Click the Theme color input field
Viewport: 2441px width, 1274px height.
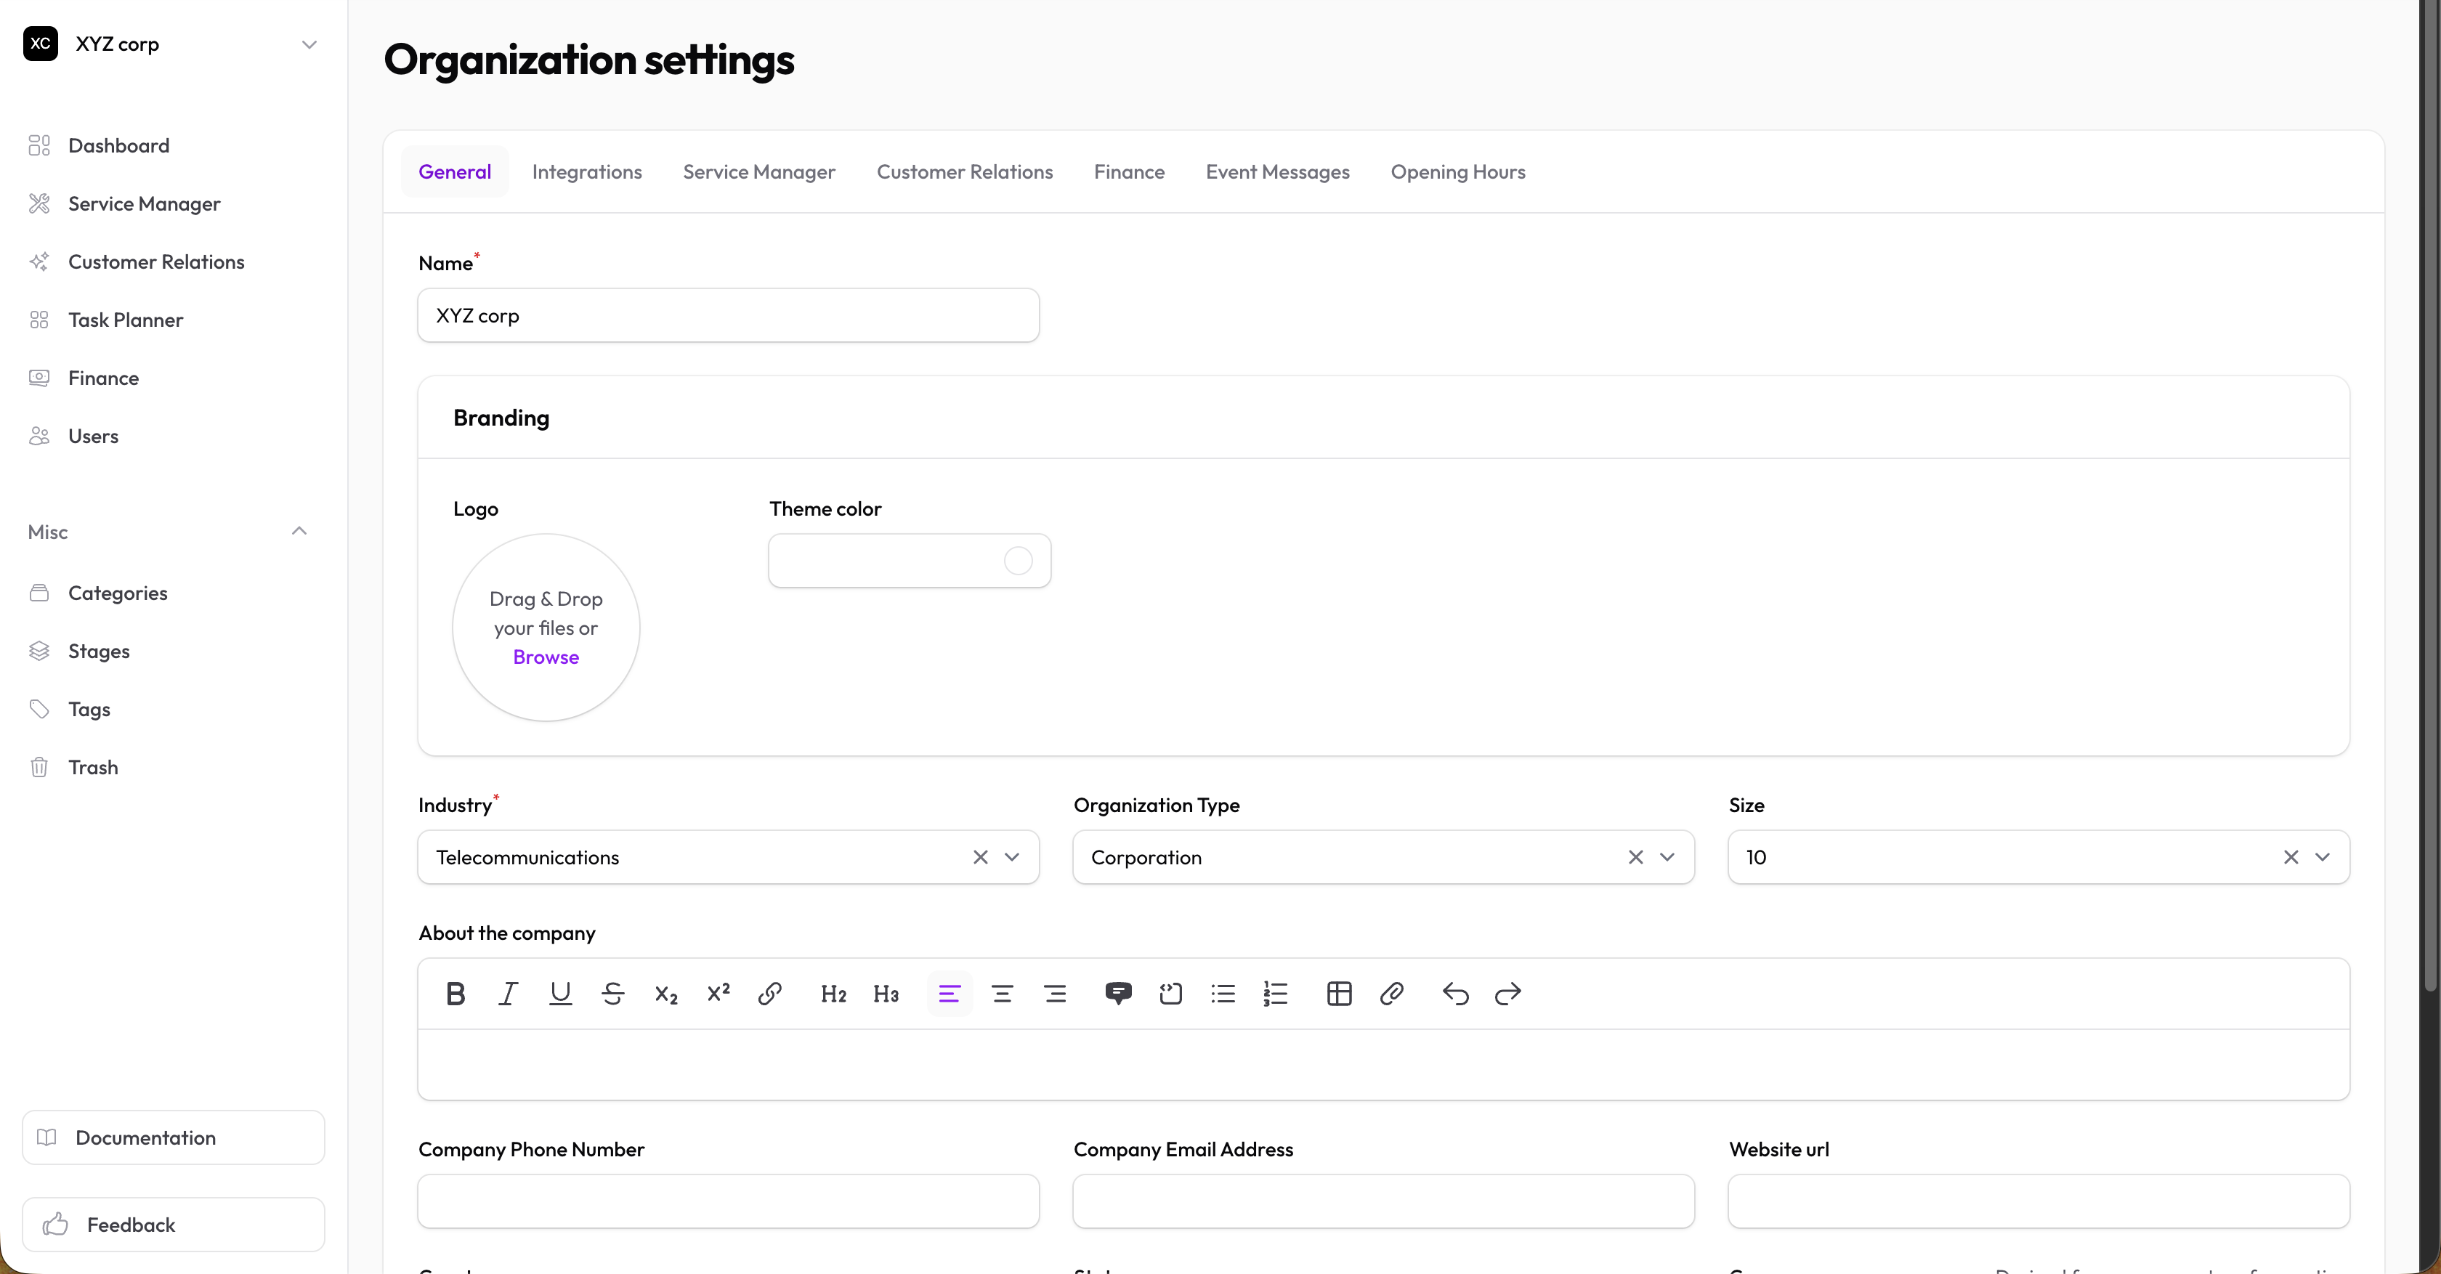pos(910,561)
